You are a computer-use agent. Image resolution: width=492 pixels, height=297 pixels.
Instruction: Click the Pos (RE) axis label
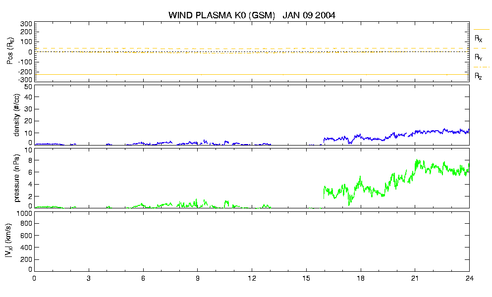point(10,51)
